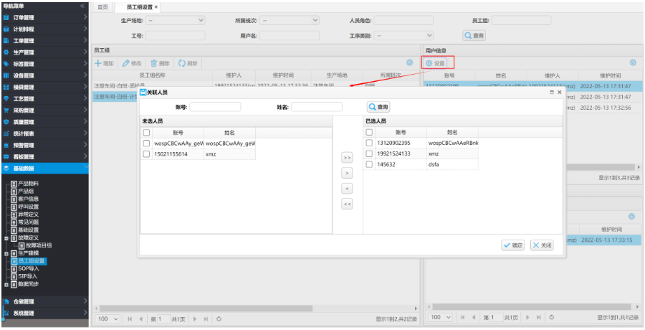This screenshot has width=645, height=330.
Task: Click the single > move-right arrow button
Action: [x=348, y=173]
